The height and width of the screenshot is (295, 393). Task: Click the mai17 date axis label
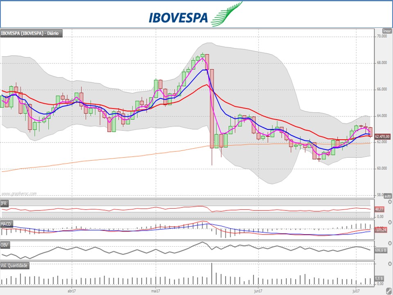coord(156,291)
